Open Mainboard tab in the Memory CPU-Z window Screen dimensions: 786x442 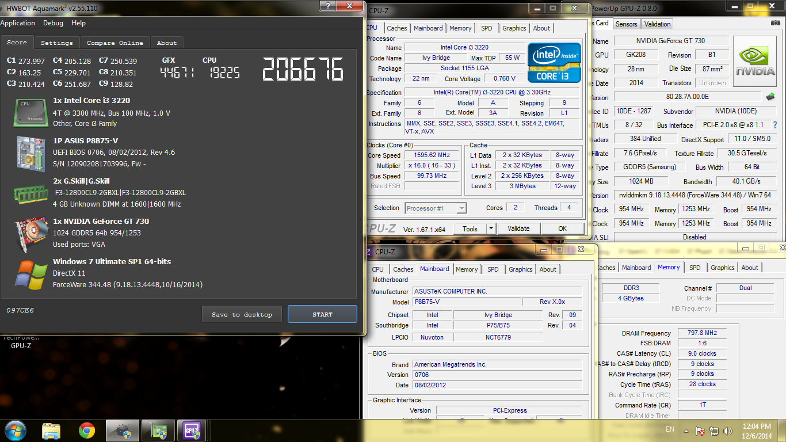click(636, 268)
